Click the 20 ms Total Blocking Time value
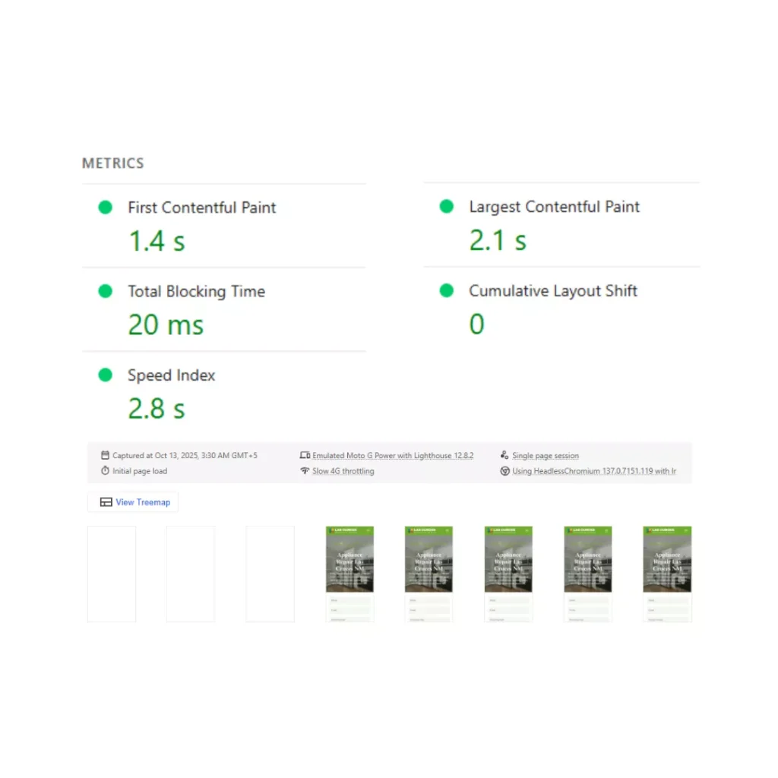This screenshot has width=778, height=778. point(166,325)
